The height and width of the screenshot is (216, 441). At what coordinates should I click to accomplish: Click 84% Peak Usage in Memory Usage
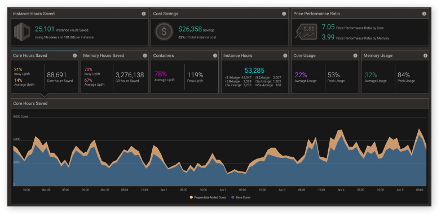pos(404,75)
